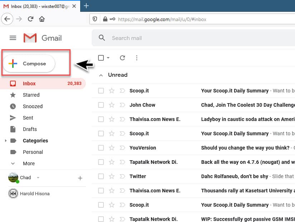Compose a new email
Screen dimensions: 295x222
29,64
